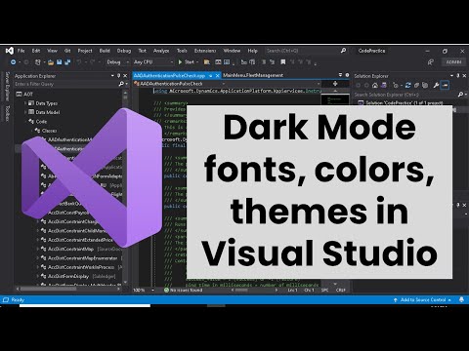Close the Solution Explorer panel

pyautogui.click(x=464, y=76)
